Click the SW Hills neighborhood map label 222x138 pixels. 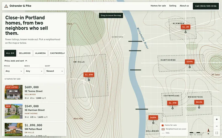79,62
